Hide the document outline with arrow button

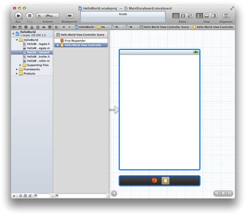[114, 193]
